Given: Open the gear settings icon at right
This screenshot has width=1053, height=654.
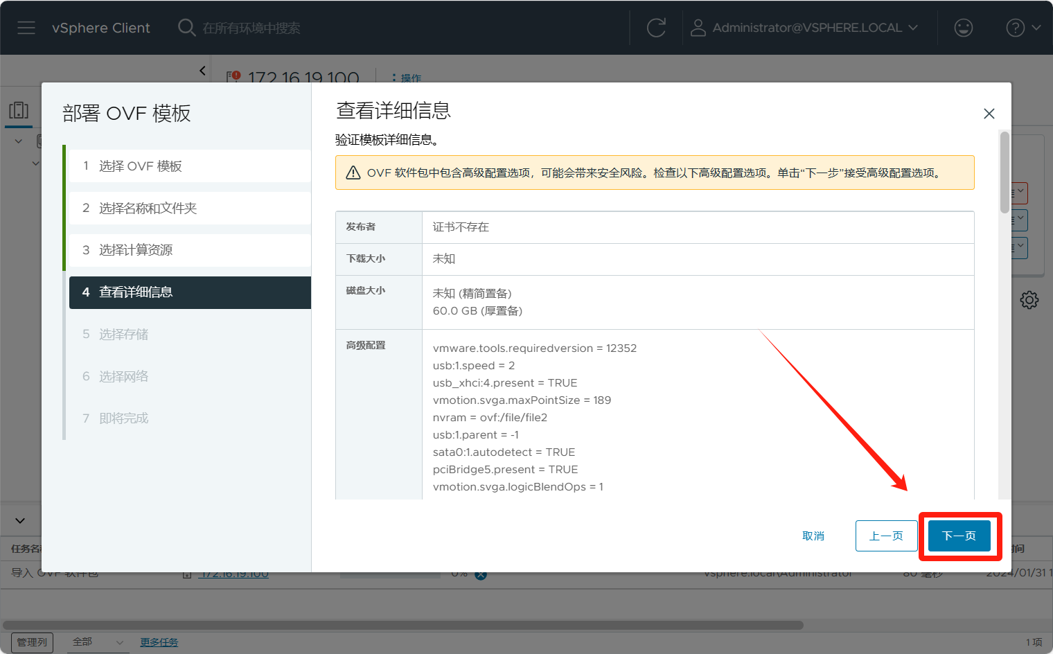Looking at the screenshot, I should 1029,300.
